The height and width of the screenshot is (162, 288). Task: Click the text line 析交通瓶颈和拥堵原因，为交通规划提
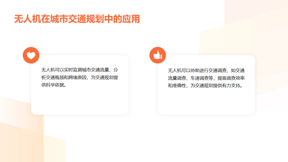coord(80,77)
